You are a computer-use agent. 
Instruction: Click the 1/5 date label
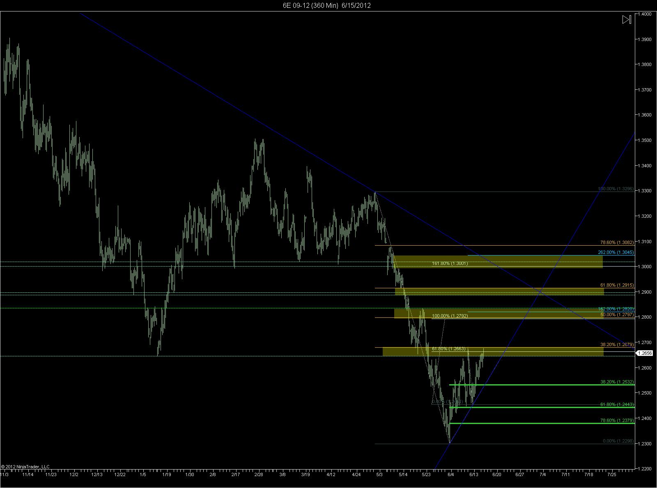[x=143, y=474]
